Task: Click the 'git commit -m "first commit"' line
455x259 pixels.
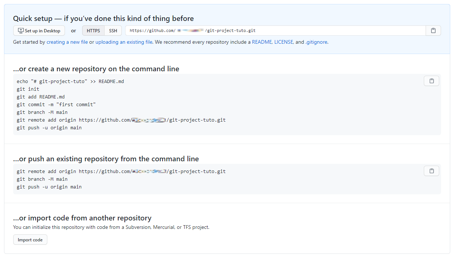Action: point(56,104)
